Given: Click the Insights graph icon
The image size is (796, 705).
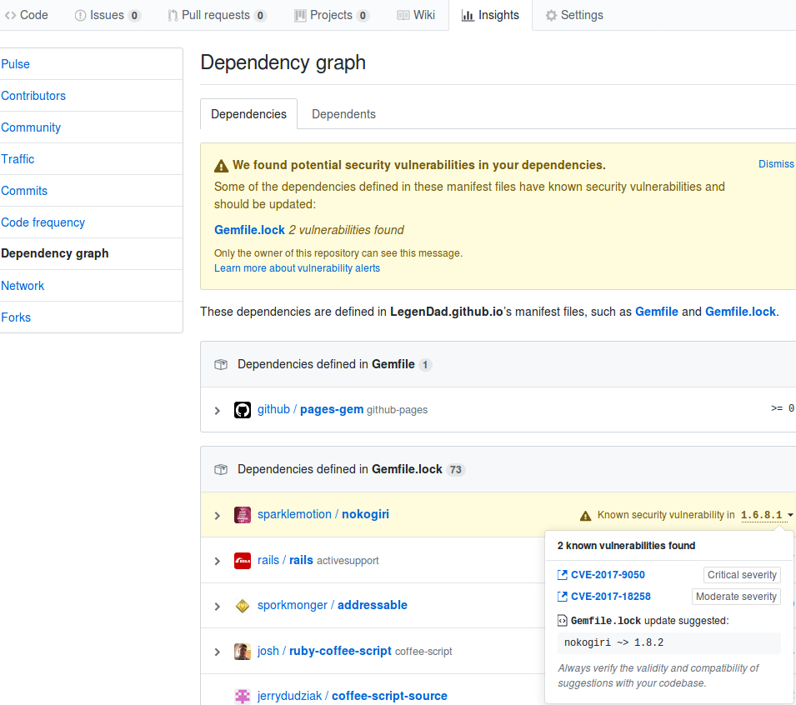Looking at the screenshot, I should click(x=467, y=16).
